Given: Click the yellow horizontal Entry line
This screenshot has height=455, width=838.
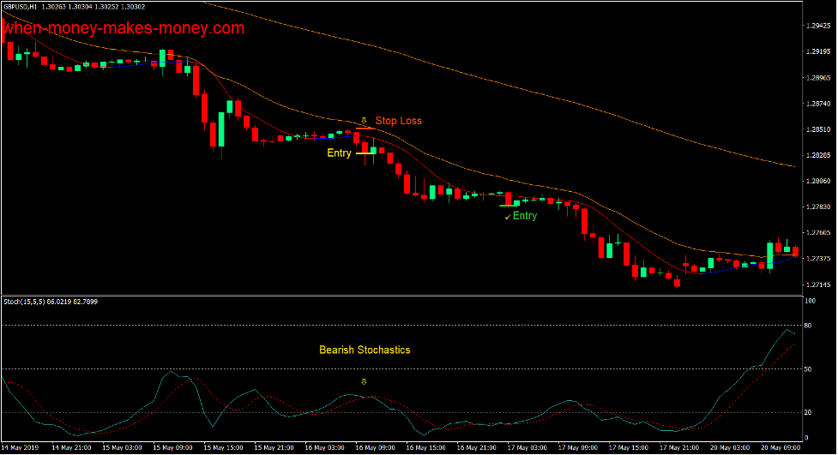Looking at the screenshot, I should point(364,153).
